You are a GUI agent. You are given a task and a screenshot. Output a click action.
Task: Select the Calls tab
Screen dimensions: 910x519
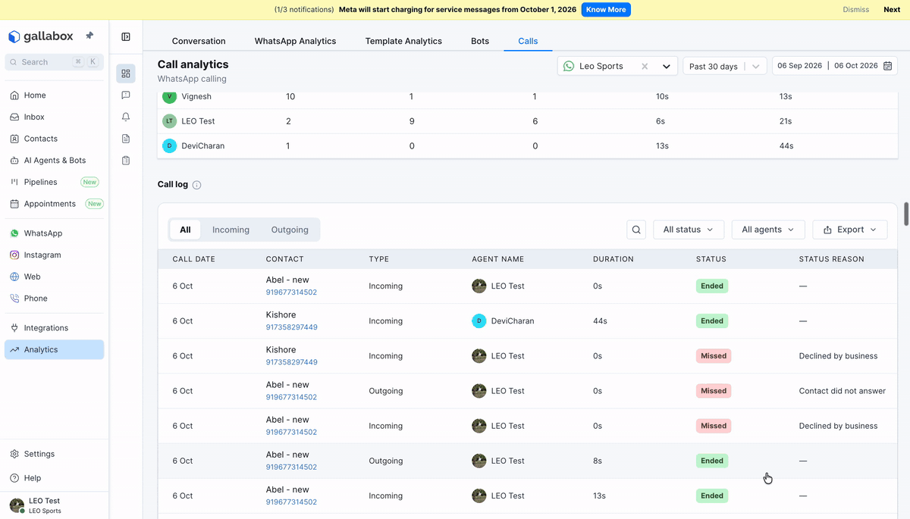(x=528, y=41)
